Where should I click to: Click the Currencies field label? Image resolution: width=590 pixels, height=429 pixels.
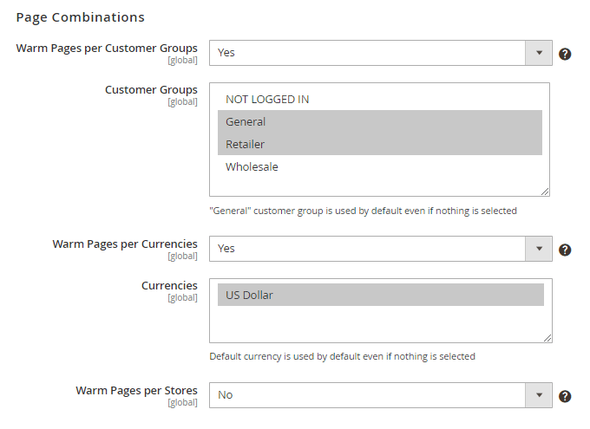click(169, 286)
